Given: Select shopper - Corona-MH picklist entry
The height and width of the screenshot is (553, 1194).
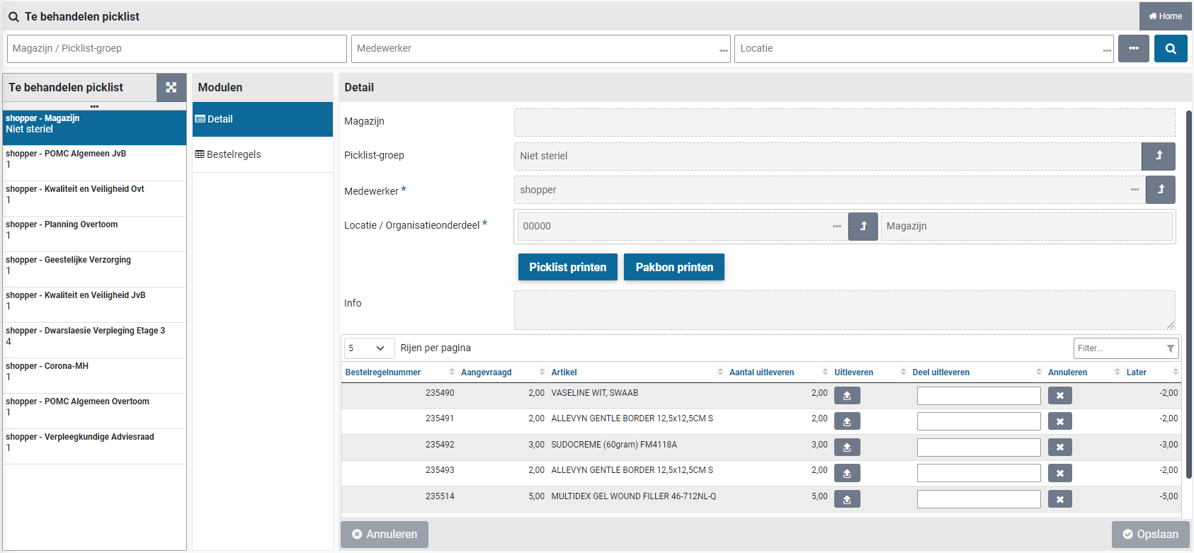Looking at the screenshot, I should [x=94, y=372].
